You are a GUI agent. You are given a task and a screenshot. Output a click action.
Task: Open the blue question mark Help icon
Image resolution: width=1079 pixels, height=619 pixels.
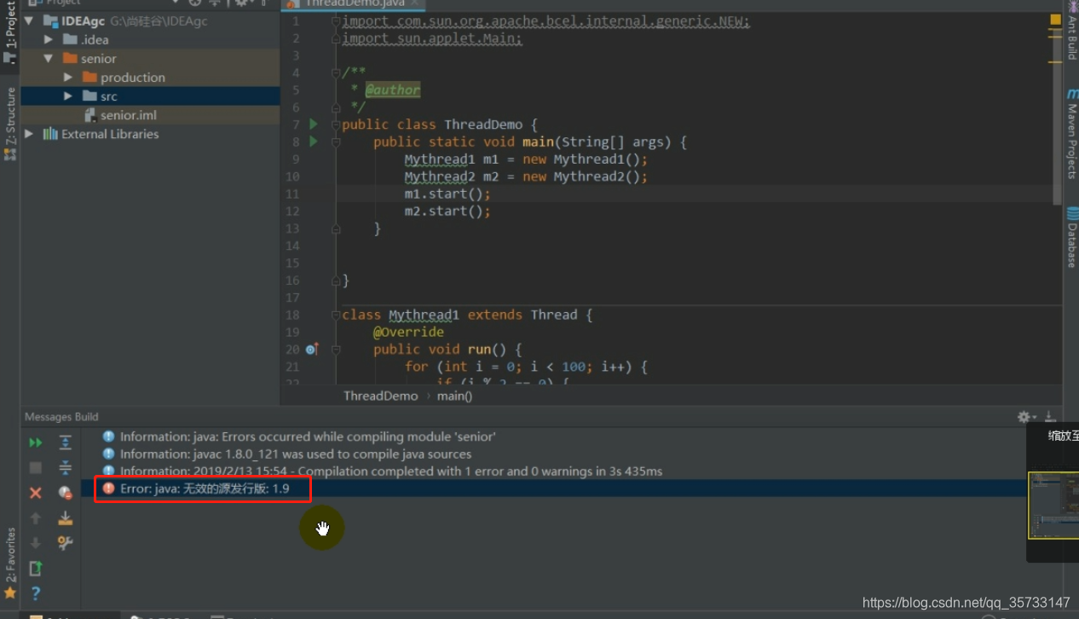pyautogui.click(x=35, y=593)
